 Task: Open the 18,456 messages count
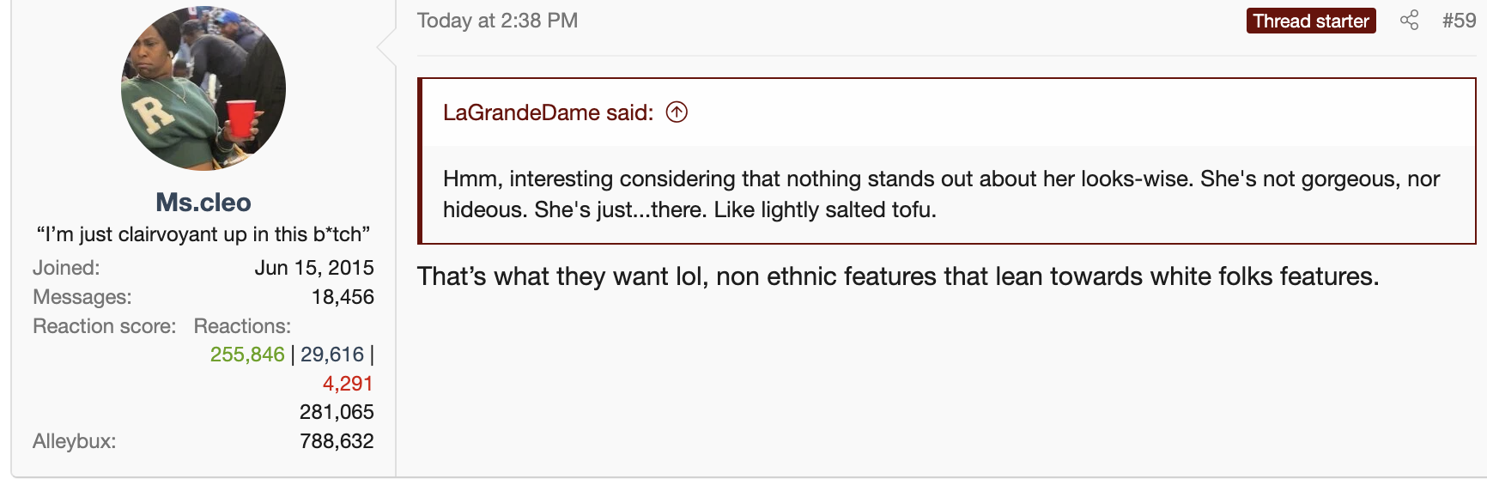click(343, 297)
